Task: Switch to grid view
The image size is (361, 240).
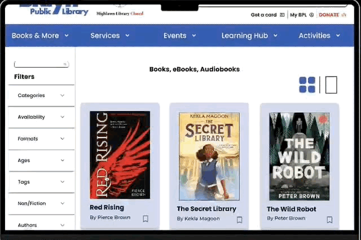Action: coord(307,85)
